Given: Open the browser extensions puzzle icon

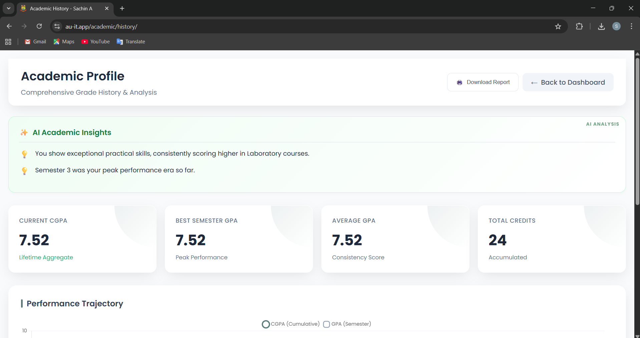Looking at the screenshot, I should [579, 26].
